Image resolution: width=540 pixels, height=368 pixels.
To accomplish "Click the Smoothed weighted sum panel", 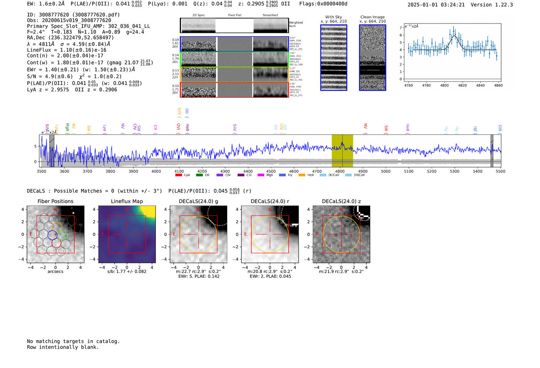I will click(x=271, y=25).
